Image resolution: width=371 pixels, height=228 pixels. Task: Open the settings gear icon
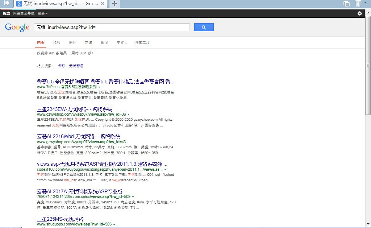click(x=360, y=13)
